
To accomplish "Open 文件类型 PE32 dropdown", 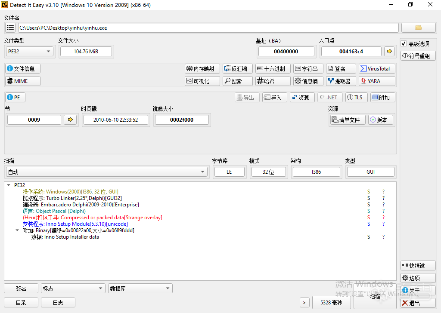I will click(x=30, y=51).
